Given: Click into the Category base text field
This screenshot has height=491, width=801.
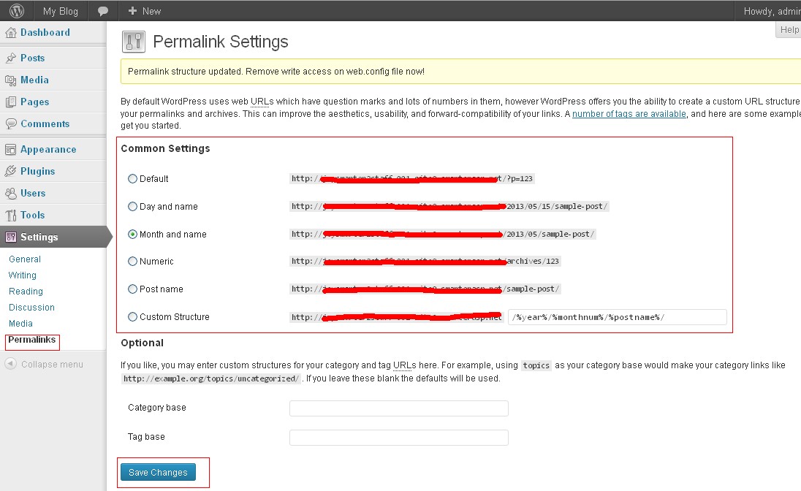Looking at the screenshot, I should (398, 408).
